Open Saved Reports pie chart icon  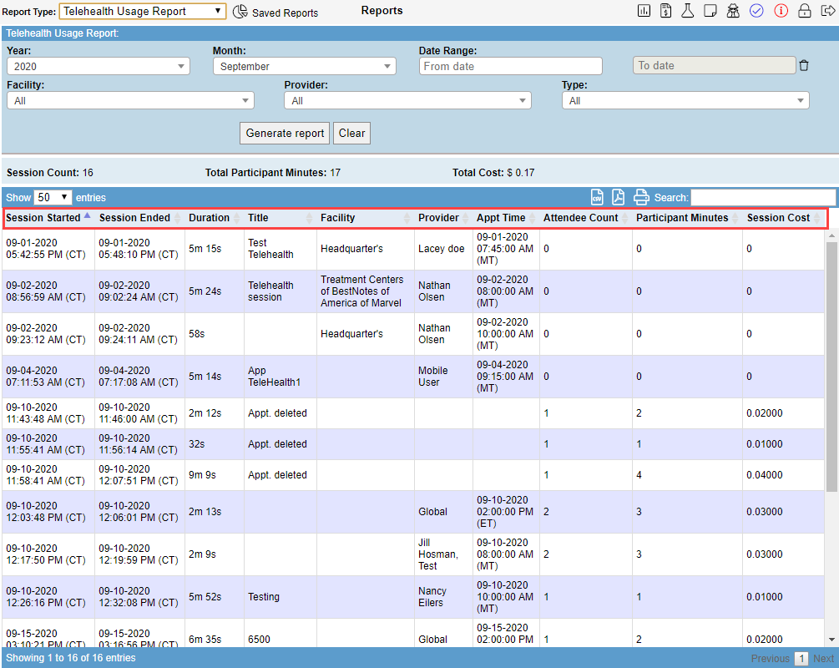240,11
